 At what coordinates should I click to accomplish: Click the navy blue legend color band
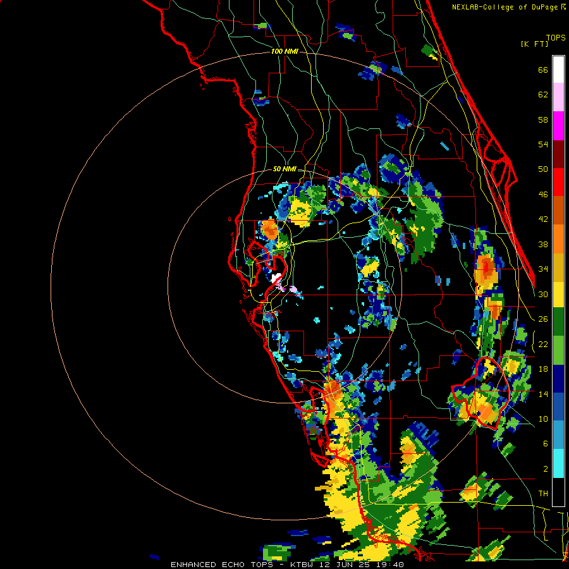tap(558, 379)
